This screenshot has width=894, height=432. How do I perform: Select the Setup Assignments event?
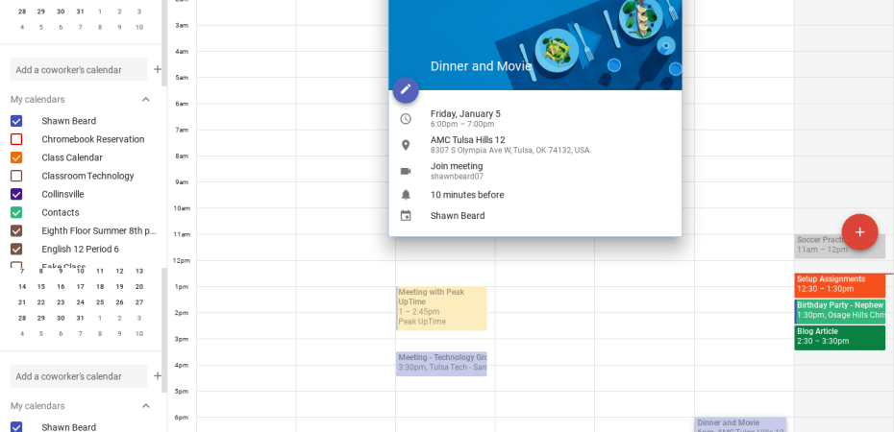(x=839, y=284)
